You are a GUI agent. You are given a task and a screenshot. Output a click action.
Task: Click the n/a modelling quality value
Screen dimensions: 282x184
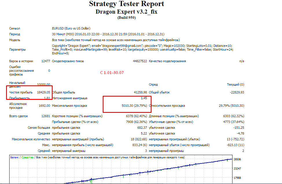pos(242,61)
